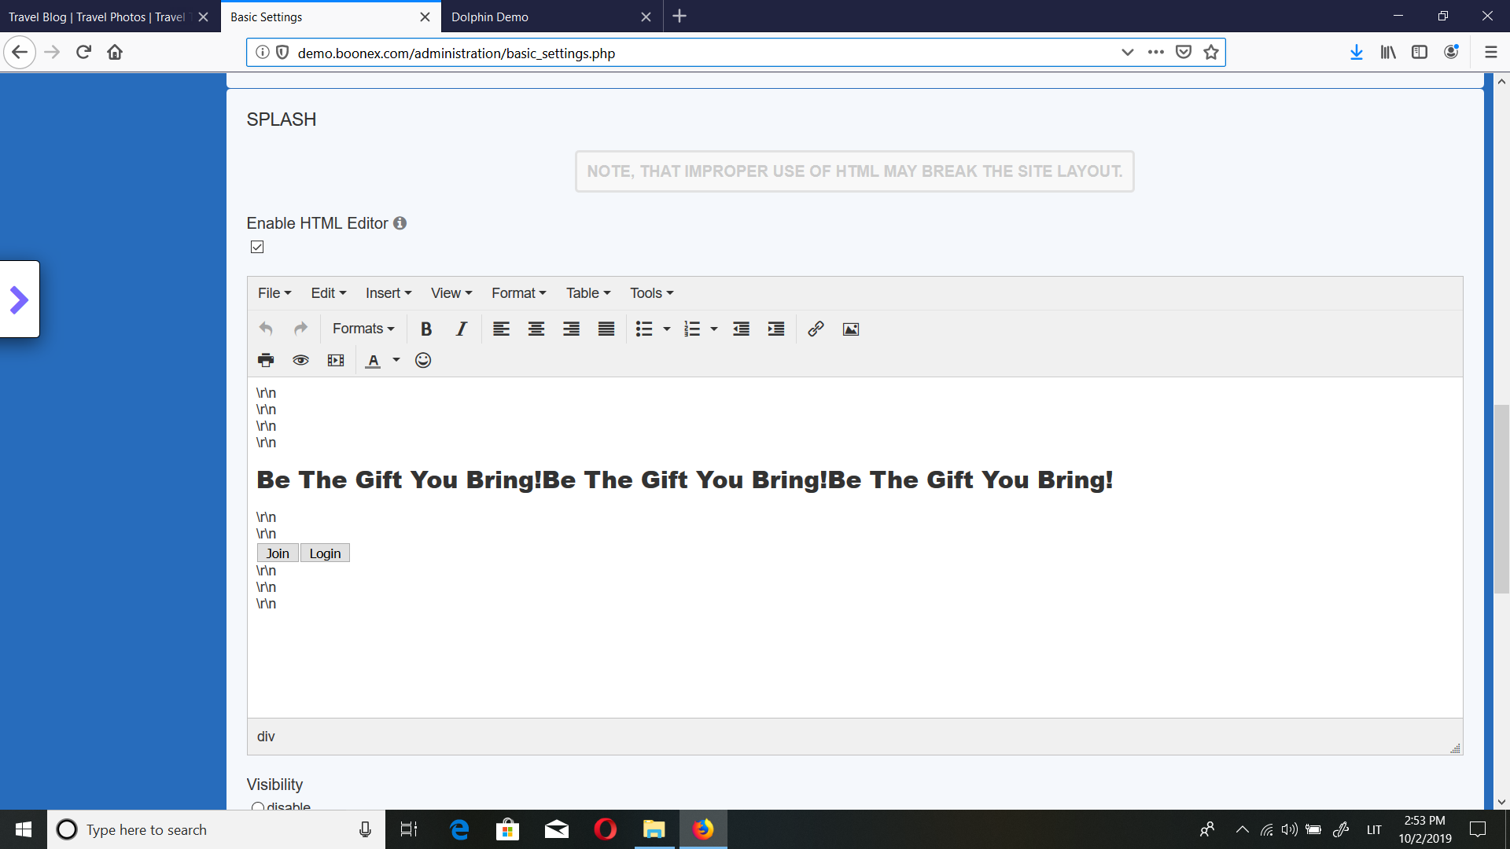The width and height of the screenshot is (1510, 849).
Task: Expand the Formats dropdown
Action: pyautogui.click(x=363, y=329)
